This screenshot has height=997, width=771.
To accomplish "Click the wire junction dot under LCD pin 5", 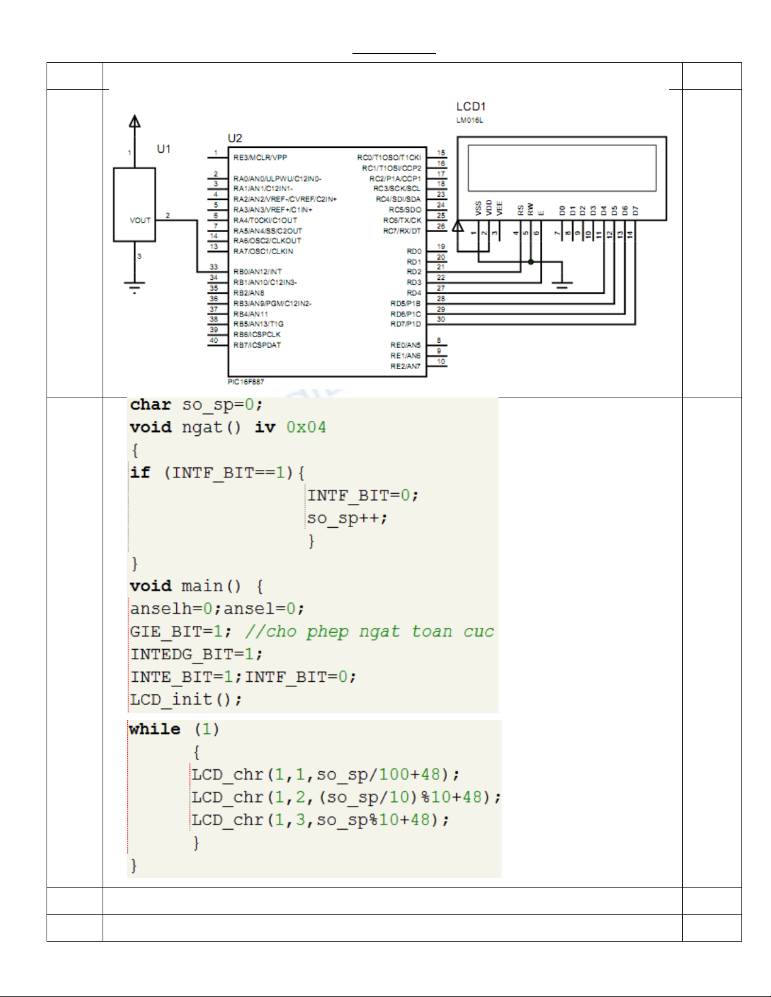I will coord(531,262).
